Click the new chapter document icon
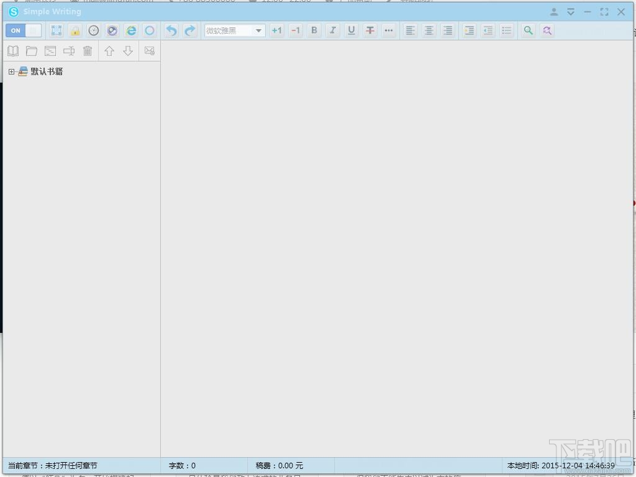 click(x=50, y=51)
